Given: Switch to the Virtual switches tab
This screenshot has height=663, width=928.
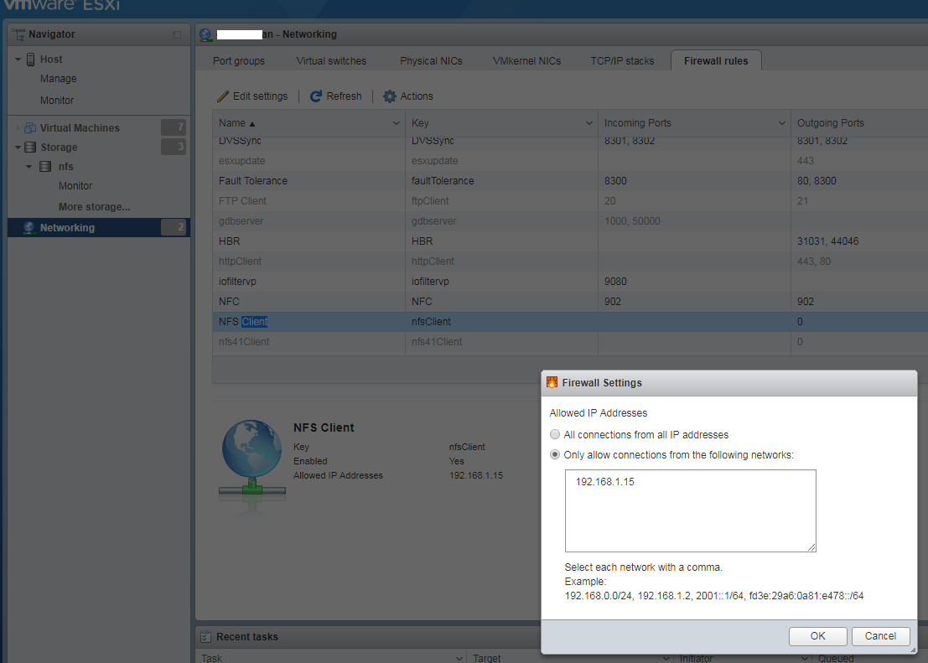Looking at the screenshot, I should tap(331, 61).
